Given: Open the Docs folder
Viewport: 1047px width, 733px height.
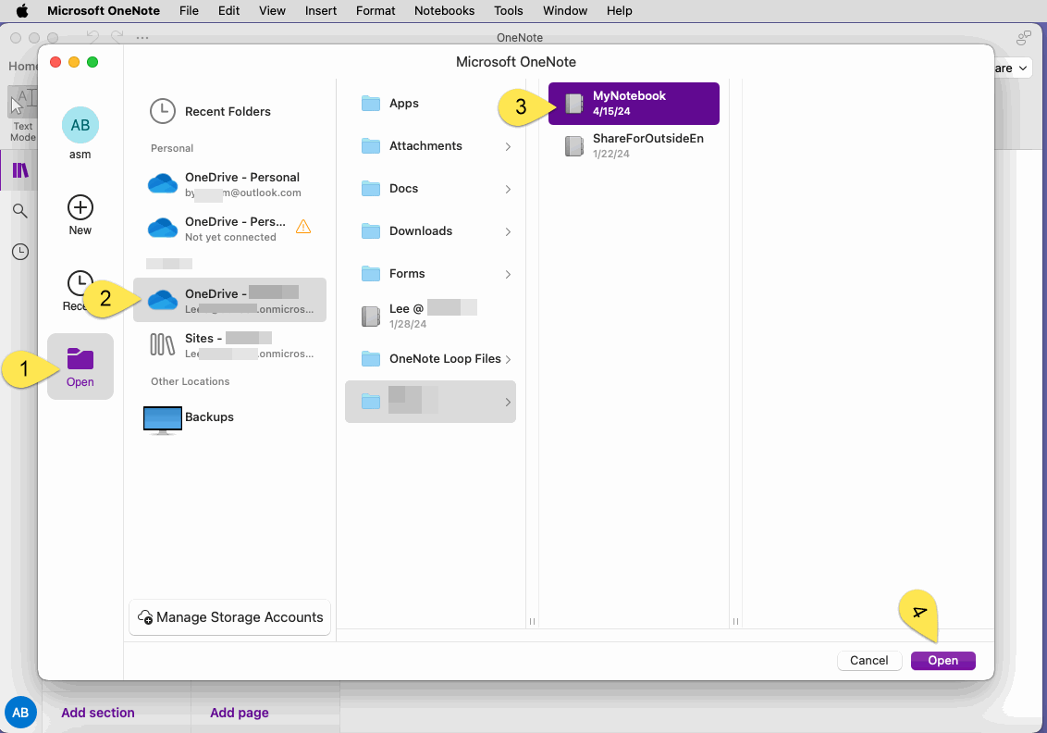Looking at the screenshot, I should coord(430,189).
